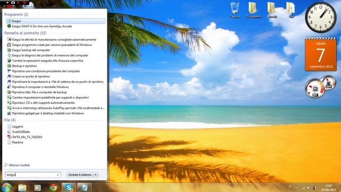Image resolution: width=341 pixels, height=192 pixels.
Task: Open Avvia o interrompi utilizzando AutoPlay entry
Action: pos(58,108)
